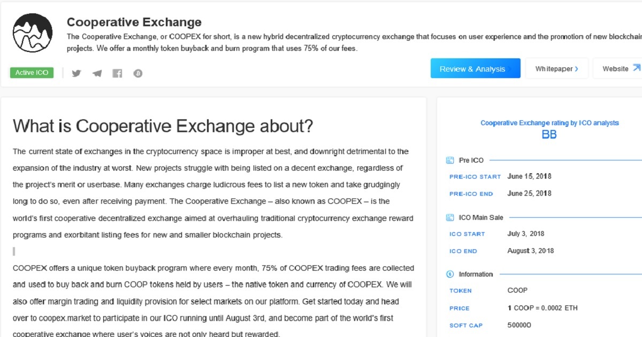This screenshot has height=337, width=642.
Task: Open the Bitcointalk coin icon
Action: point(137,73)
